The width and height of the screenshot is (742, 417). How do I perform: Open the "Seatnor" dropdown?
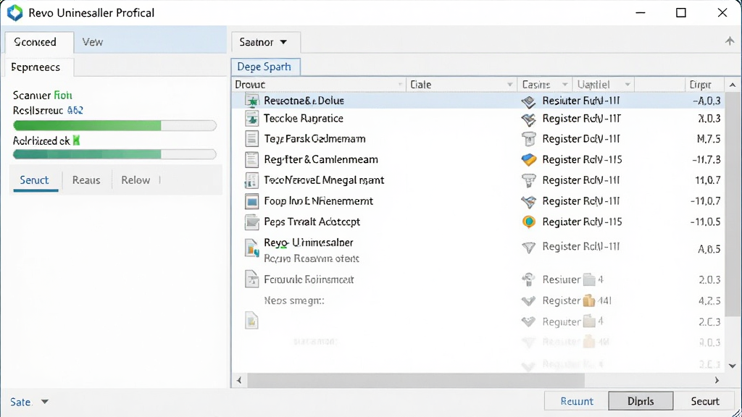[265, 42]
